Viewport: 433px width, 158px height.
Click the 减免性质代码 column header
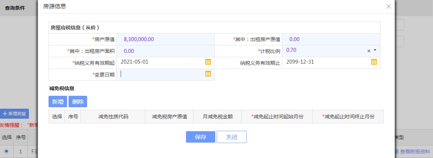click(x=113, y=117)
